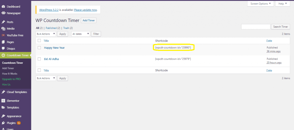View Trash timers
Image resolution: width=294 pixels, height=130 pixels.
66,28
